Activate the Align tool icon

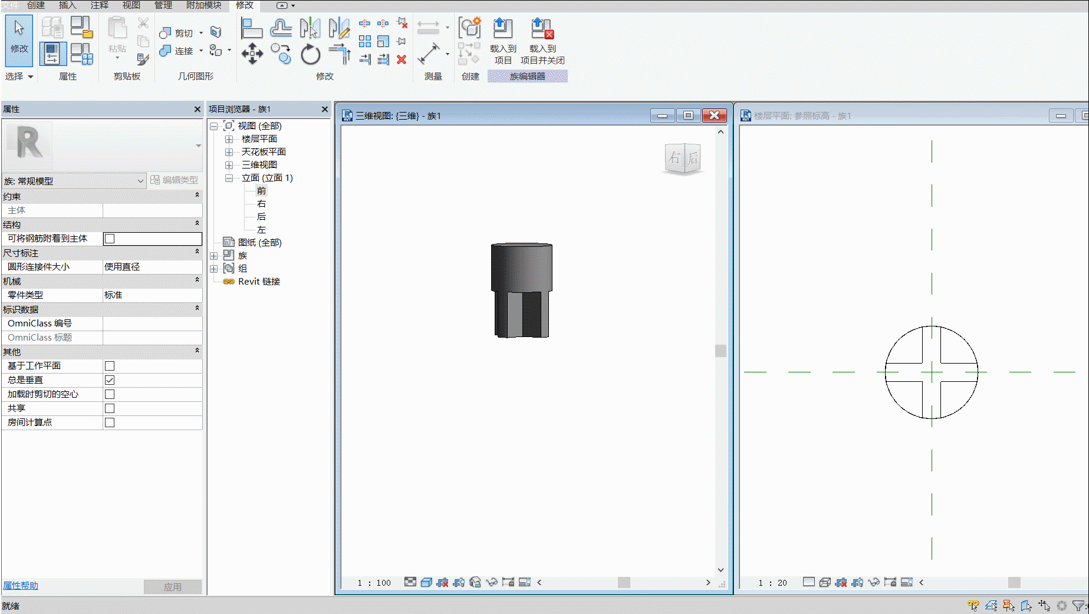tap(252, 28)
